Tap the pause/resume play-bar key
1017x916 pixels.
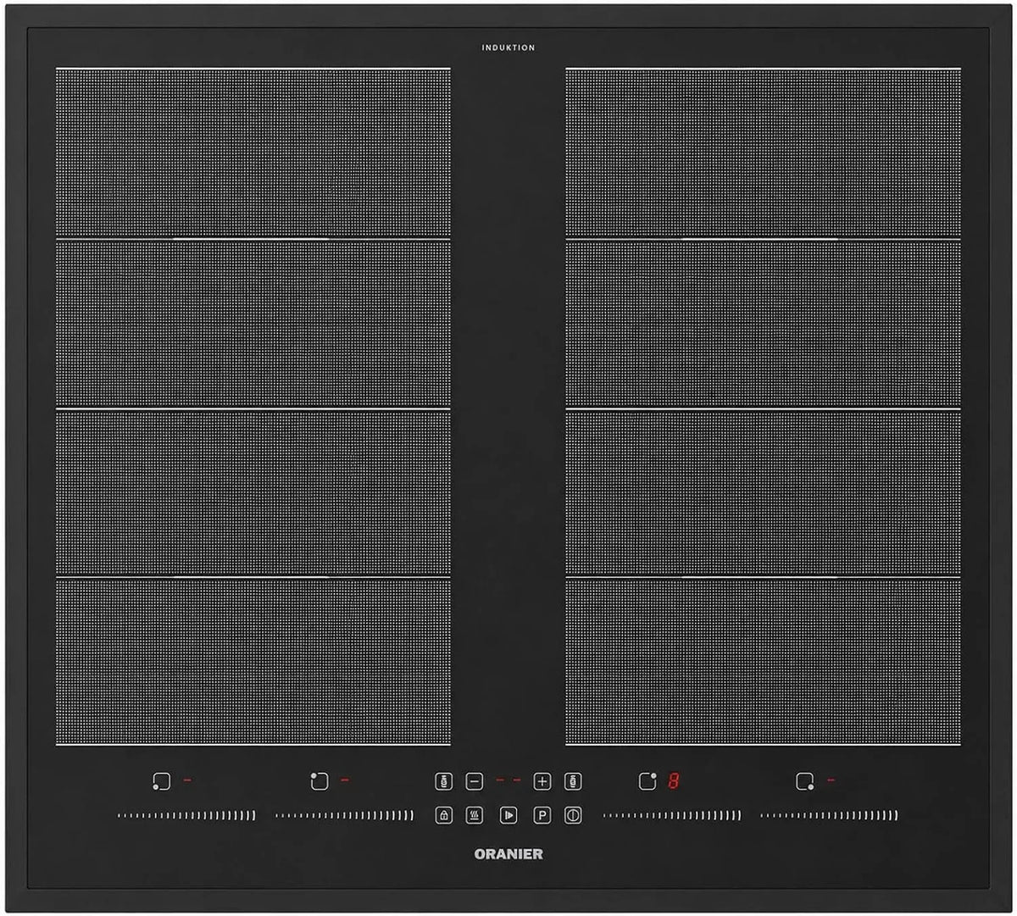click(x=508, y=816)
